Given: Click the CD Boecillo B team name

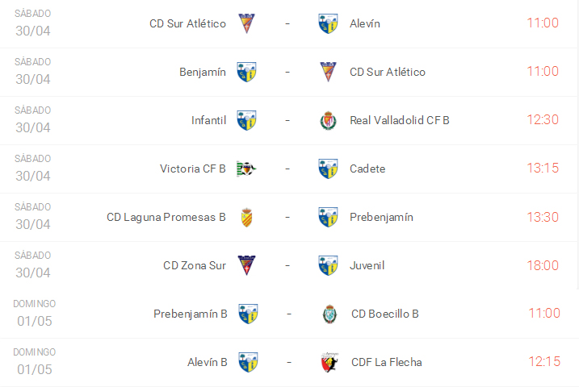Looking at the screenshot, I should pyautogui.click(x=384, y=314).
